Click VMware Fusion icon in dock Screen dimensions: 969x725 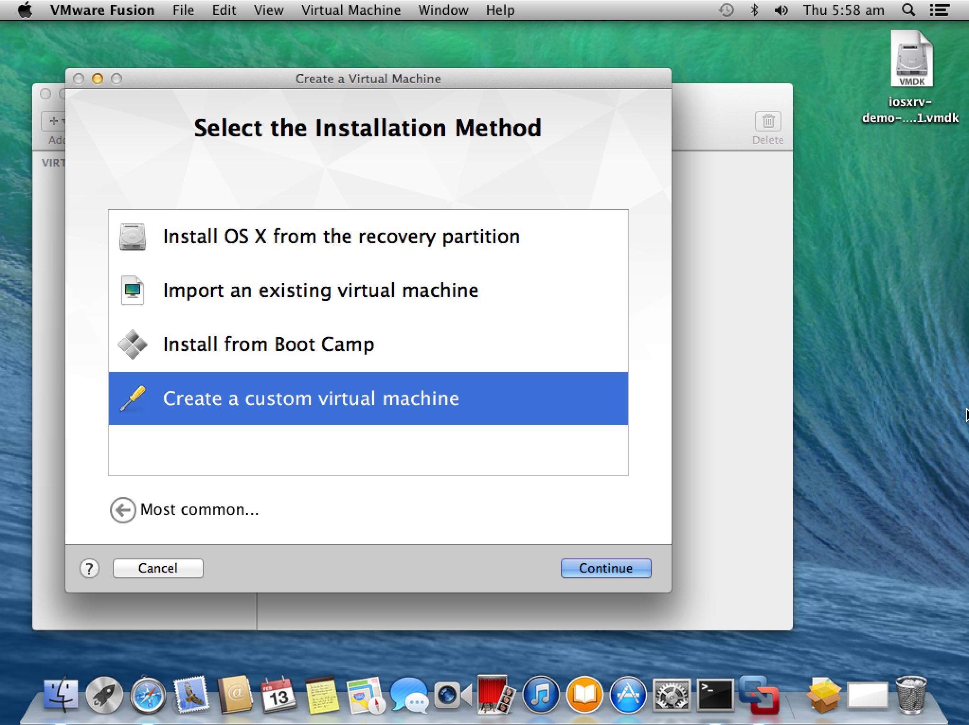click(x=759, y=696)
